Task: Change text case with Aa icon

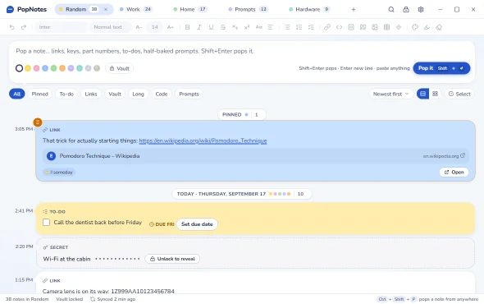Action: (258, 27)
